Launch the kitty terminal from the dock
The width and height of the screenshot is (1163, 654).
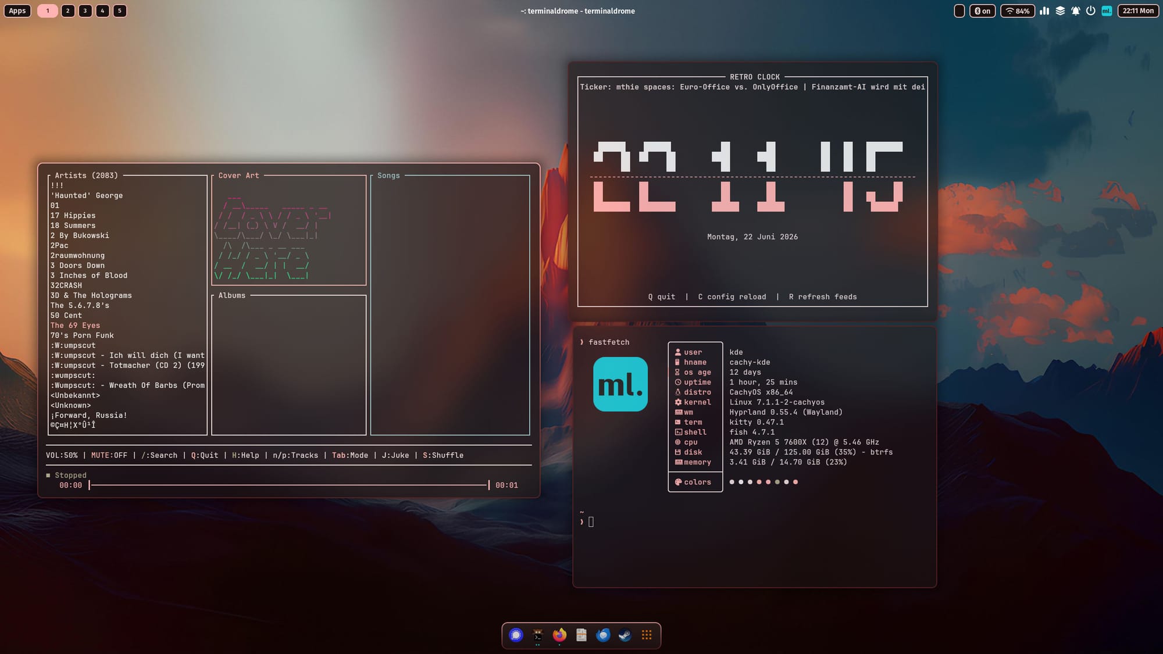(538, 635)
